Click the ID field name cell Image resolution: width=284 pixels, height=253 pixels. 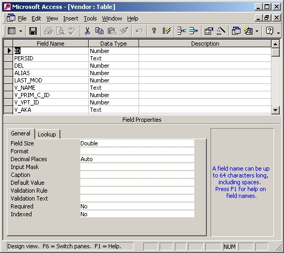50,51
